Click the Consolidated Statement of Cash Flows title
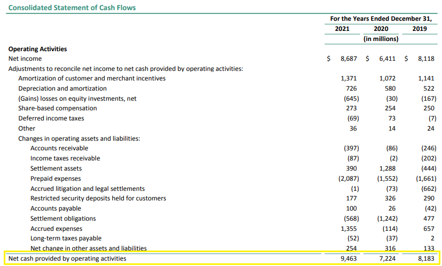This screenshot has height=266, width=442. 72,8
